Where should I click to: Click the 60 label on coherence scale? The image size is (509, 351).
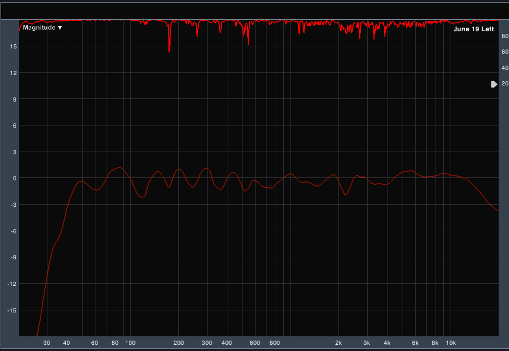coord(504,52)
